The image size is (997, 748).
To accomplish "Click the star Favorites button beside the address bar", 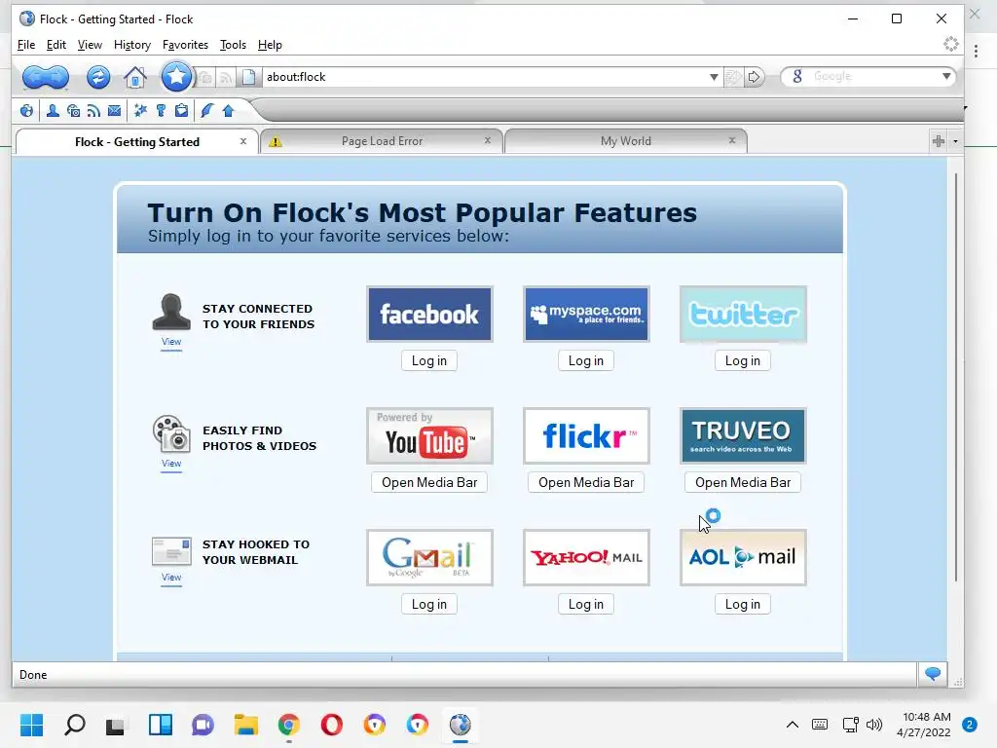I will click(176, 77).
